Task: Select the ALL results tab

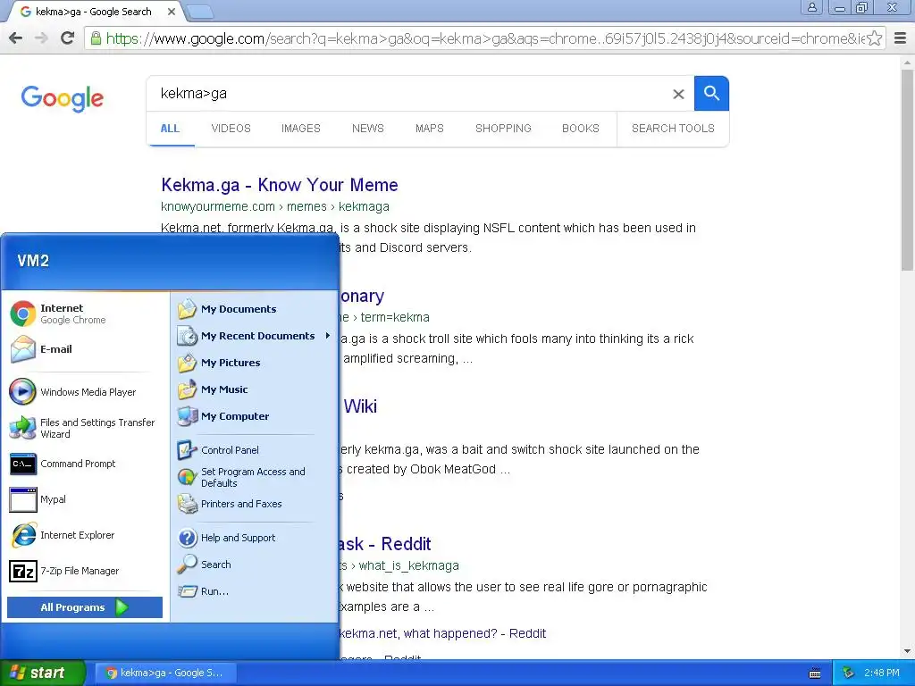Action: pyautogui.click(x=170, y=129)
